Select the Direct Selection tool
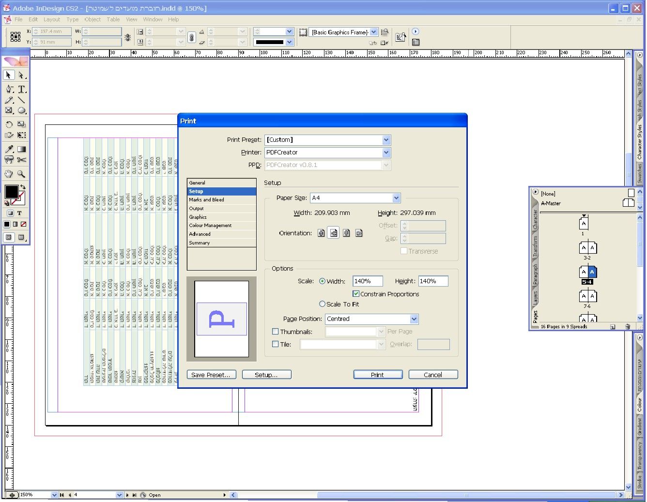Image resolution: width=647 pixels, height=502 pixels. [x=22, y=75]
